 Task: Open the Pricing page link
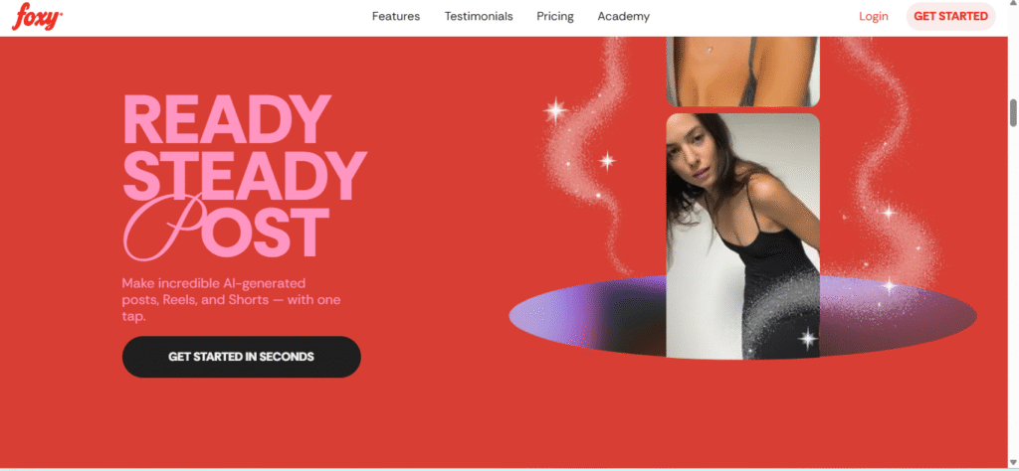click(555, 16)
